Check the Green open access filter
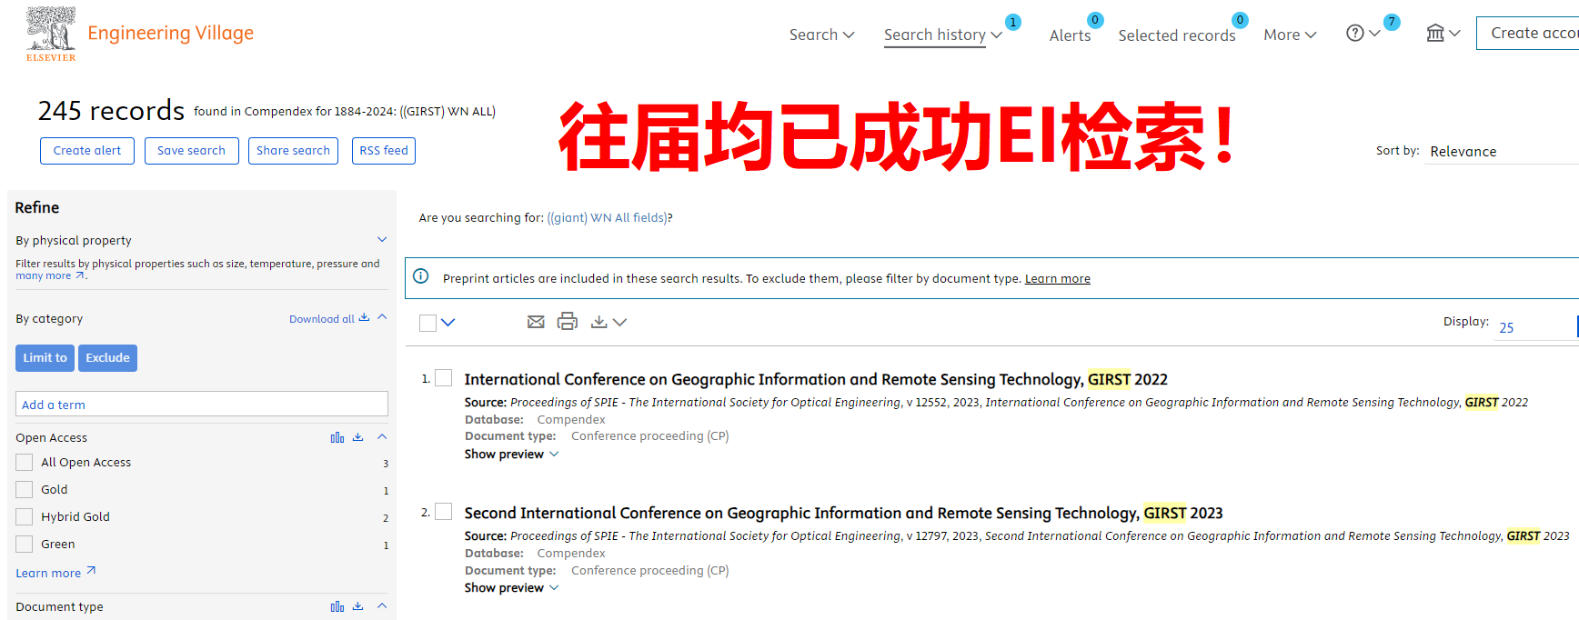Image resolution: width=1579 pixels, height=620 pixels. [25, 544]
